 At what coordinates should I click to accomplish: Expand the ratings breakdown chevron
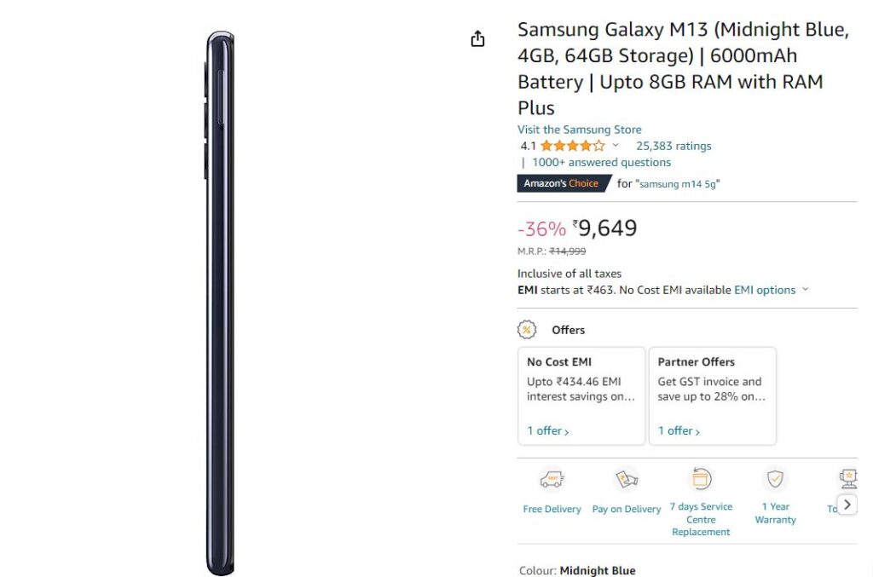(x=616, y=145)
